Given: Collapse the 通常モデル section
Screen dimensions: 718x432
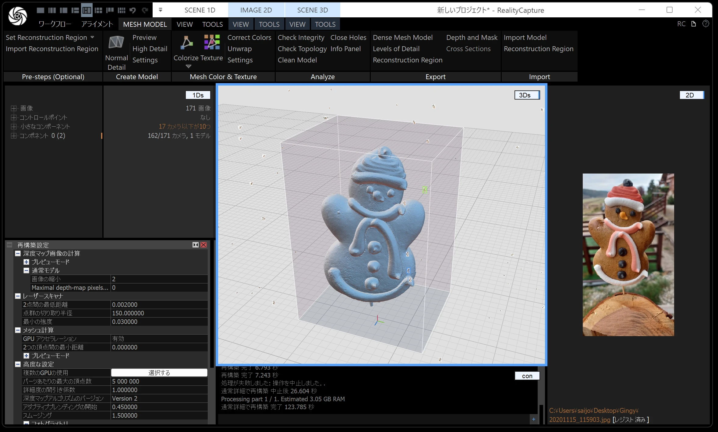Looking at the screenshot, I should pyautogui.click(x=27, y=270).
